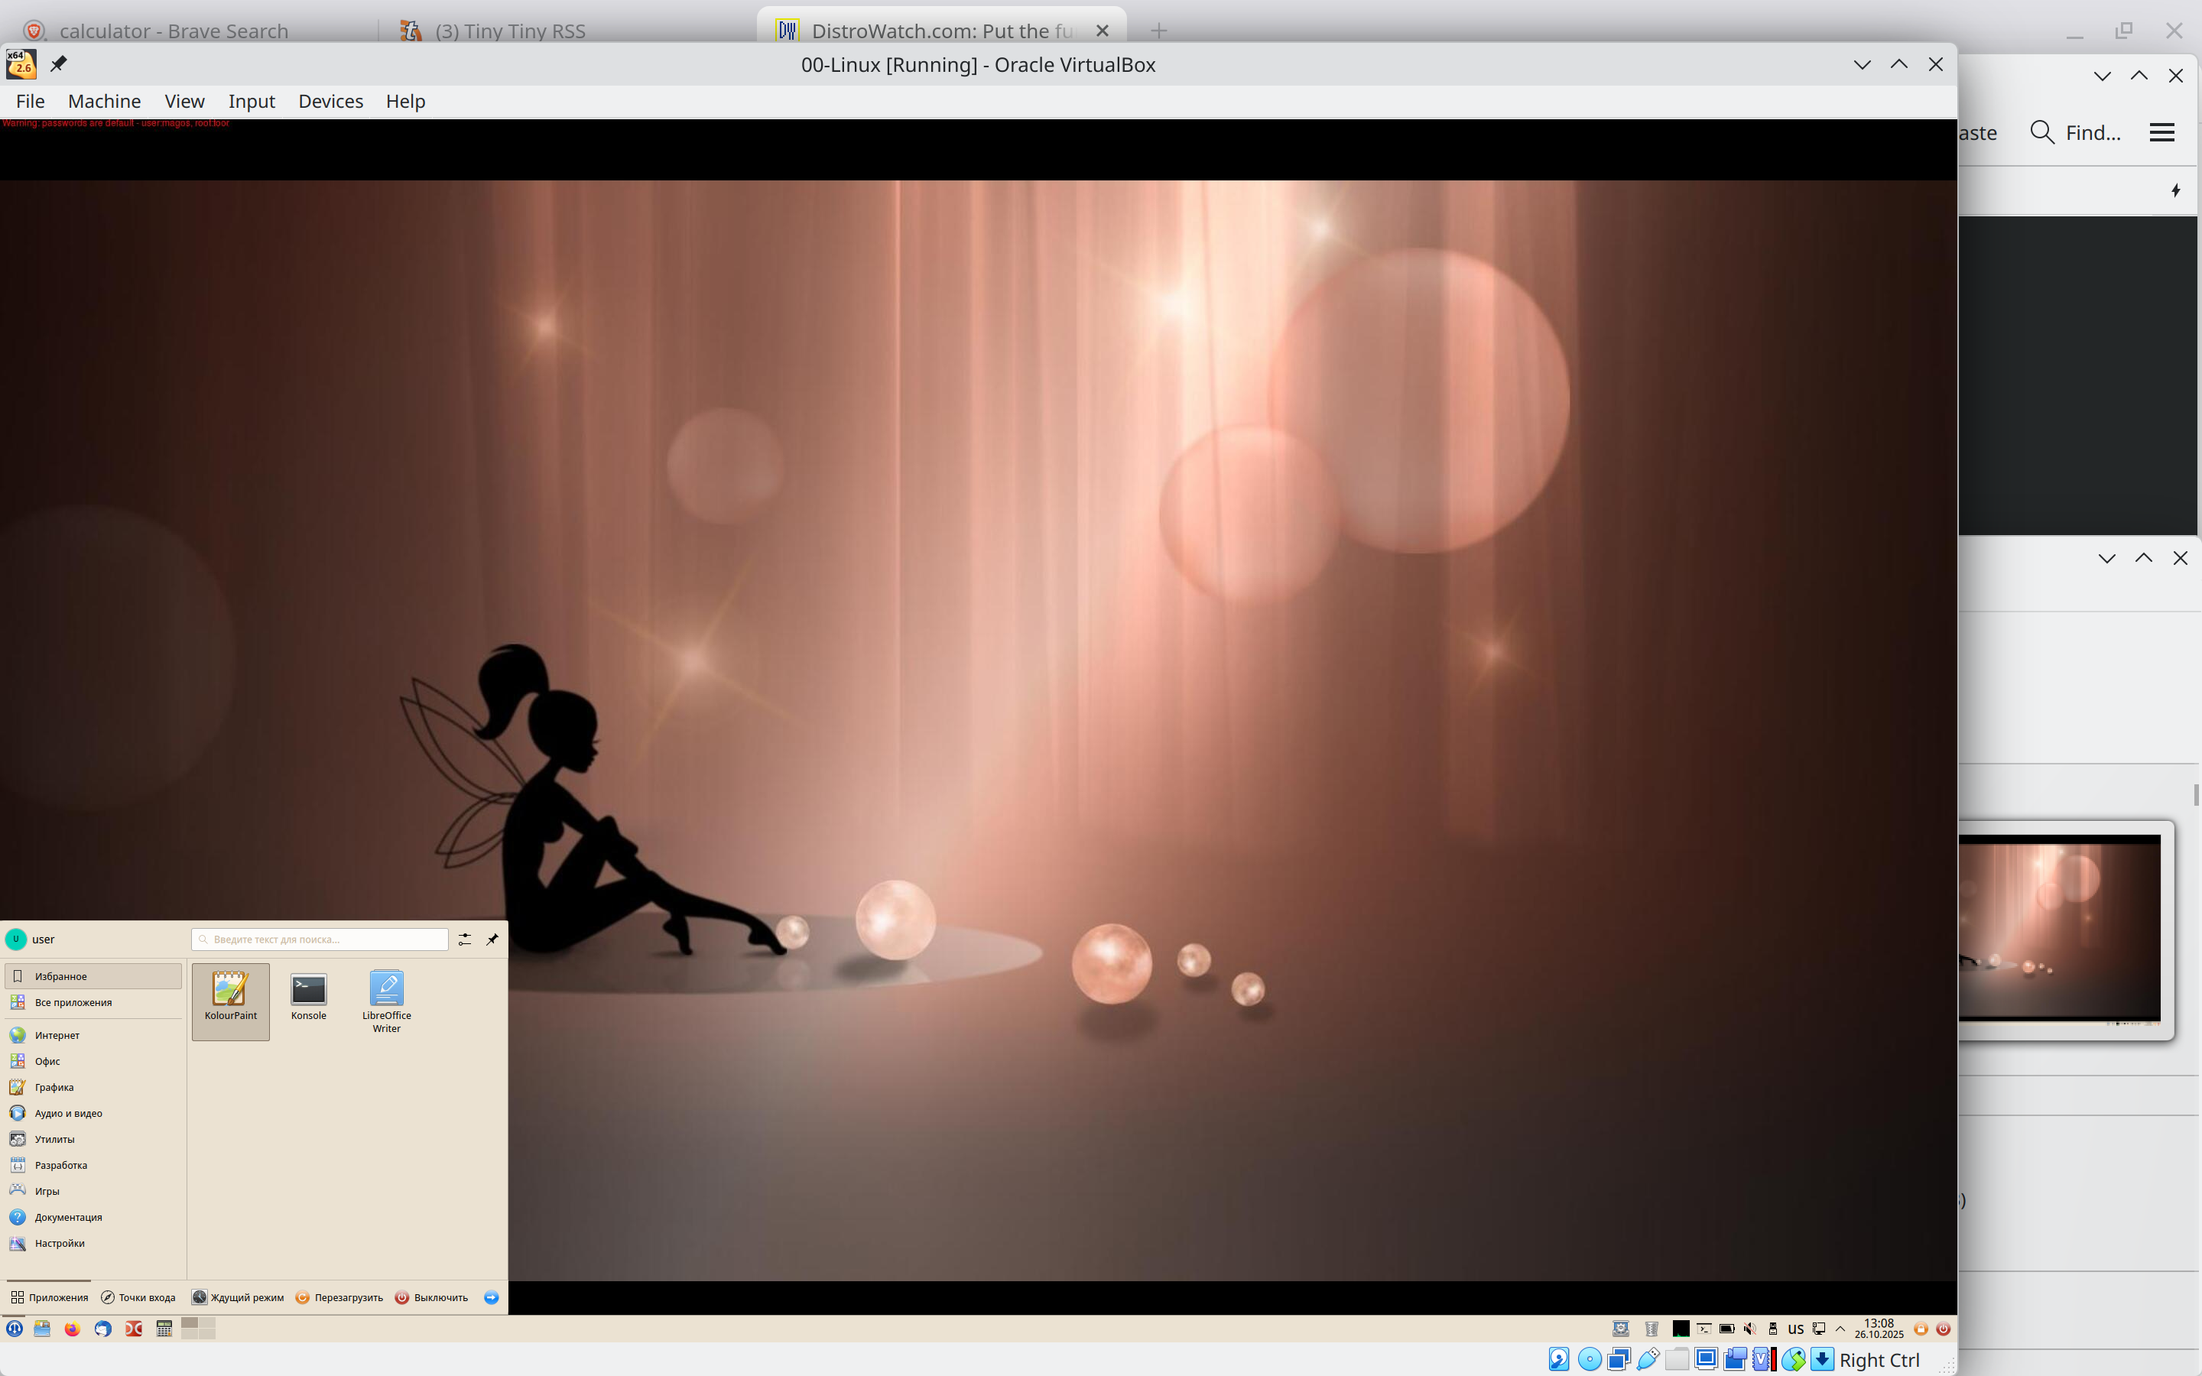Click the Перезагрузить restart button

339,1296
